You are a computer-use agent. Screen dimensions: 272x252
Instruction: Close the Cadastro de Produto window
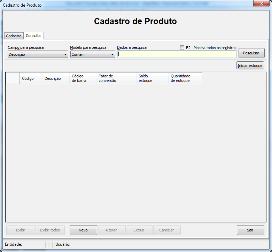pos(262,3)
